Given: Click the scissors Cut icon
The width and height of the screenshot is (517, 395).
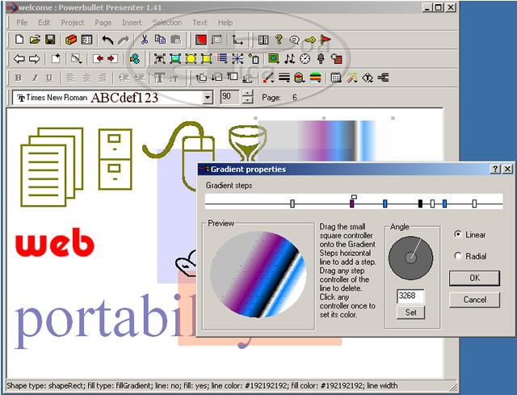Looking at the screenshot, I should pos(145,40).
